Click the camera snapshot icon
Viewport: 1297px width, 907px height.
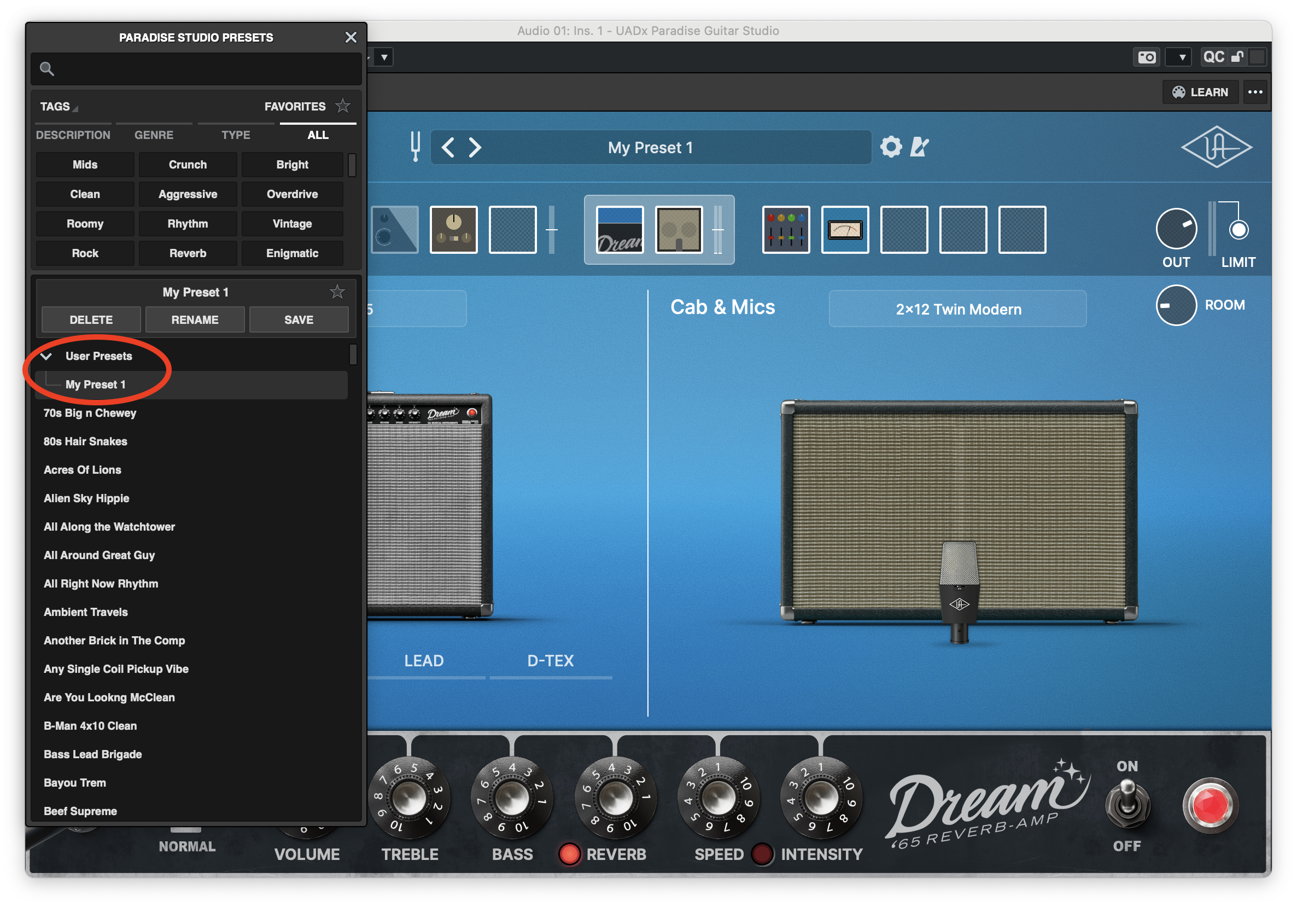coord(1147,57)
